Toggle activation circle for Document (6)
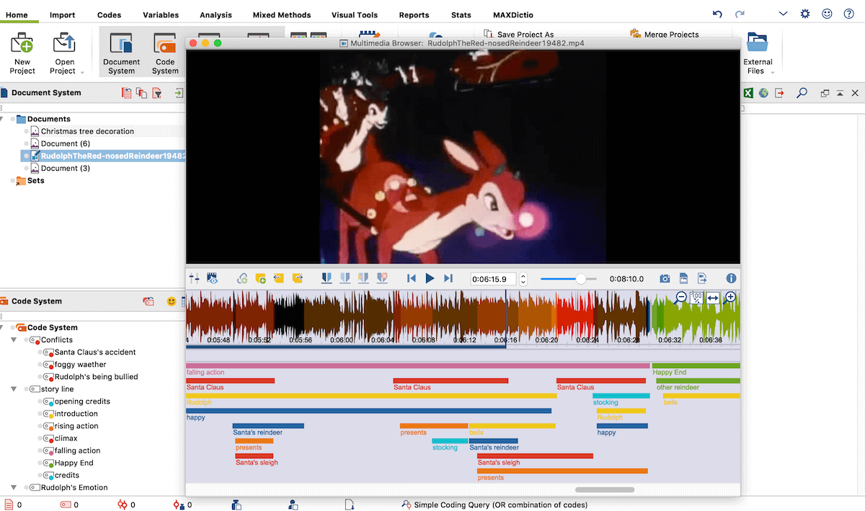Viewport: 865px width, 511px height. point(27,143)
